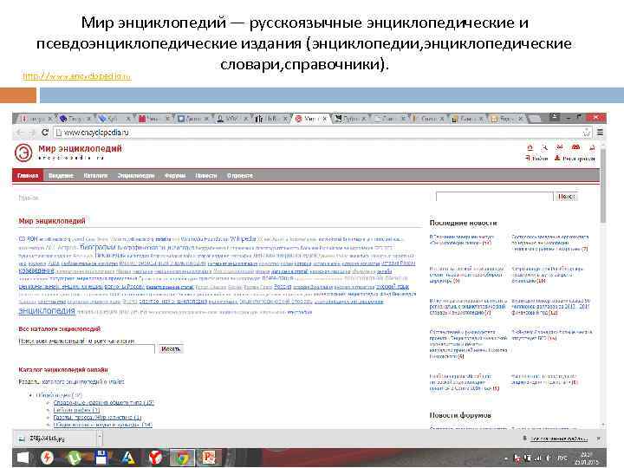Click the large энциклопедия tag link
Viewport: 624px width, 468px height.
point(47,311)
